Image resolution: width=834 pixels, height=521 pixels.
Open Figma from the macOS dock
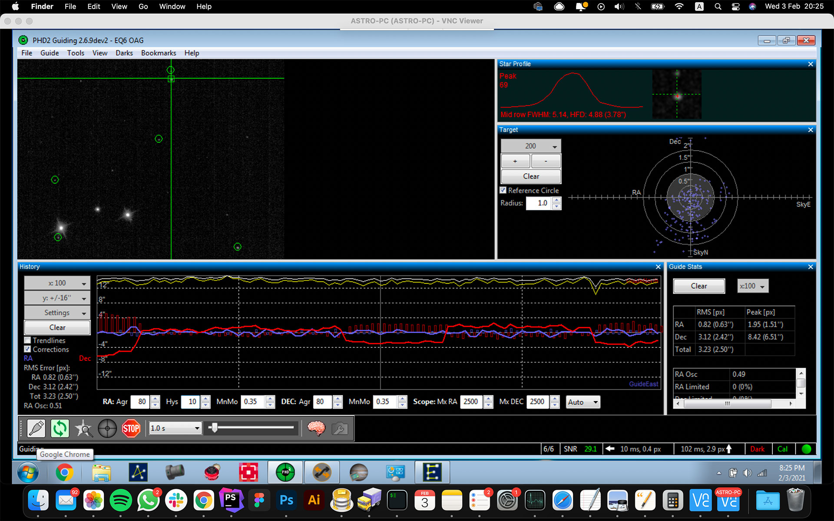click(259, 501)
